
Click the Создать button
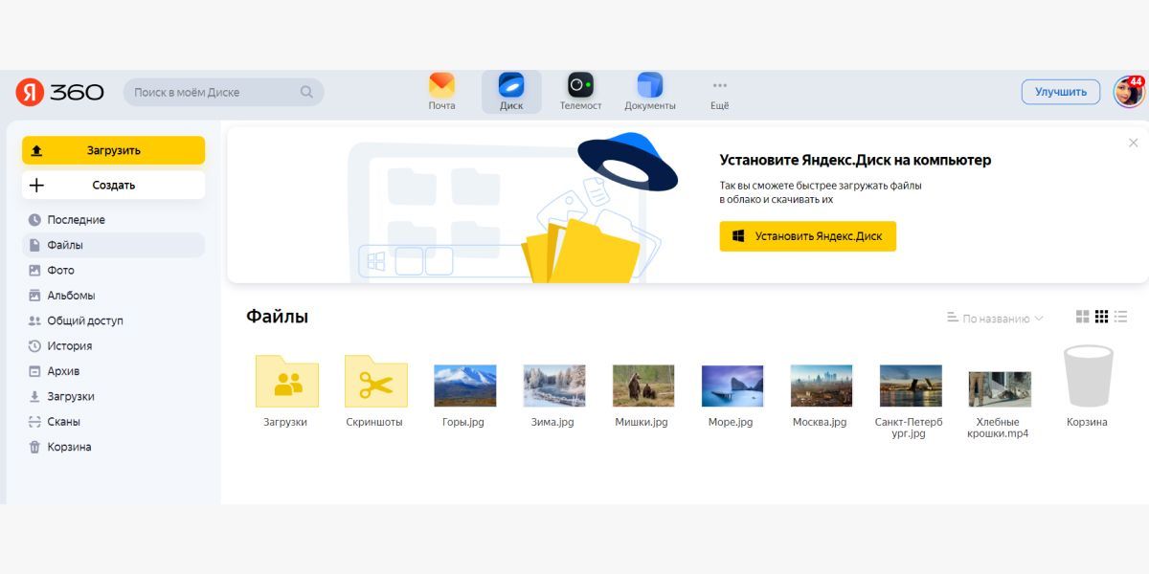[x=113, y=186]
